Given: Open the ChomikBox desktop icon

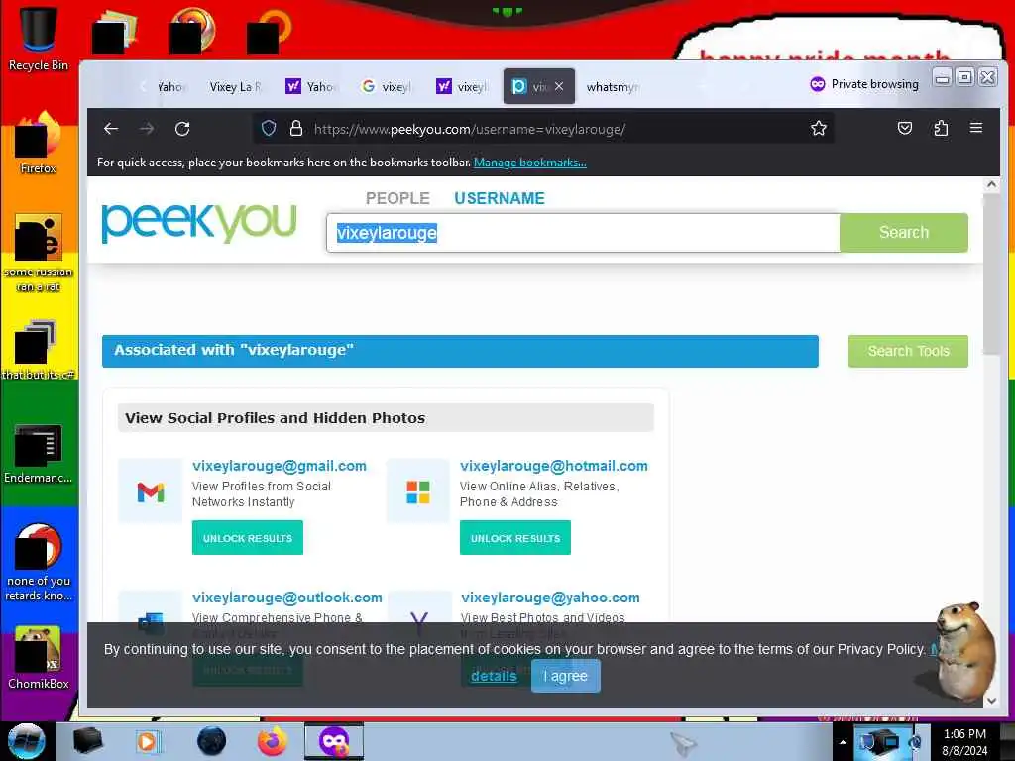Looking at the screenshot, I should tap(39, 657).
